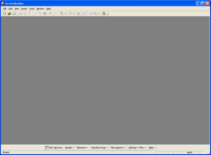211x155 pixels.
Task: Click the Save disk icon
Action: tap(14, 13)
